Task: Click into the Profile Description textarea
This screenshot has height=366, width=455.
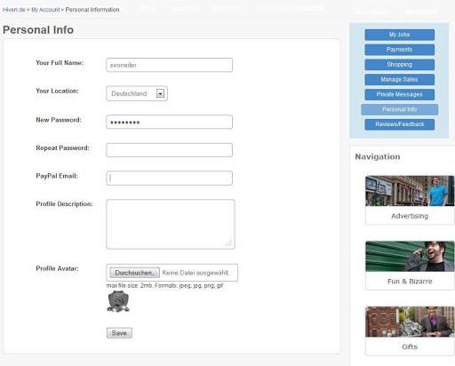Action: [171, 224]
